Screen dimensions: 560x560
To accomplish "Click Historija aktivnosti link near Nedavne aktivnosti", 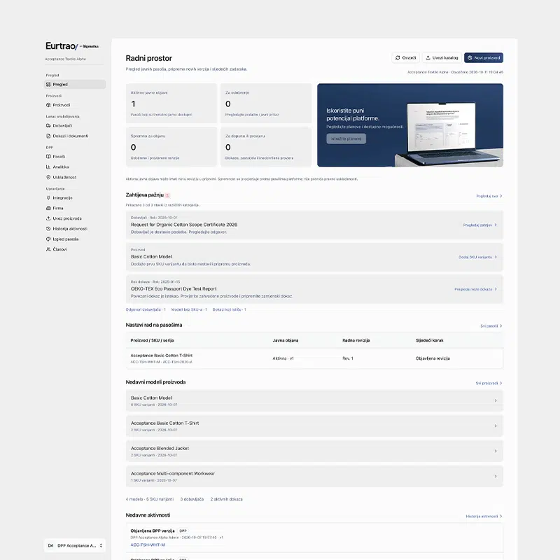I will (484, 517).
